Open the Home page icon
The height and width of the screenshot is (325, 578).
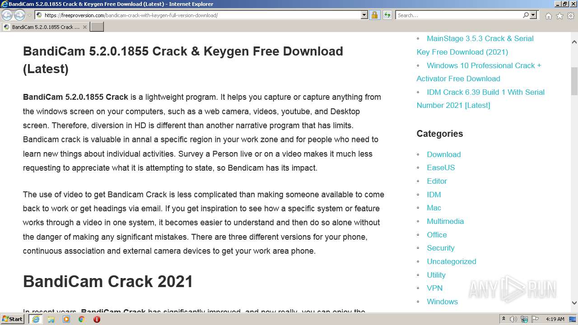tap(548, 16)
